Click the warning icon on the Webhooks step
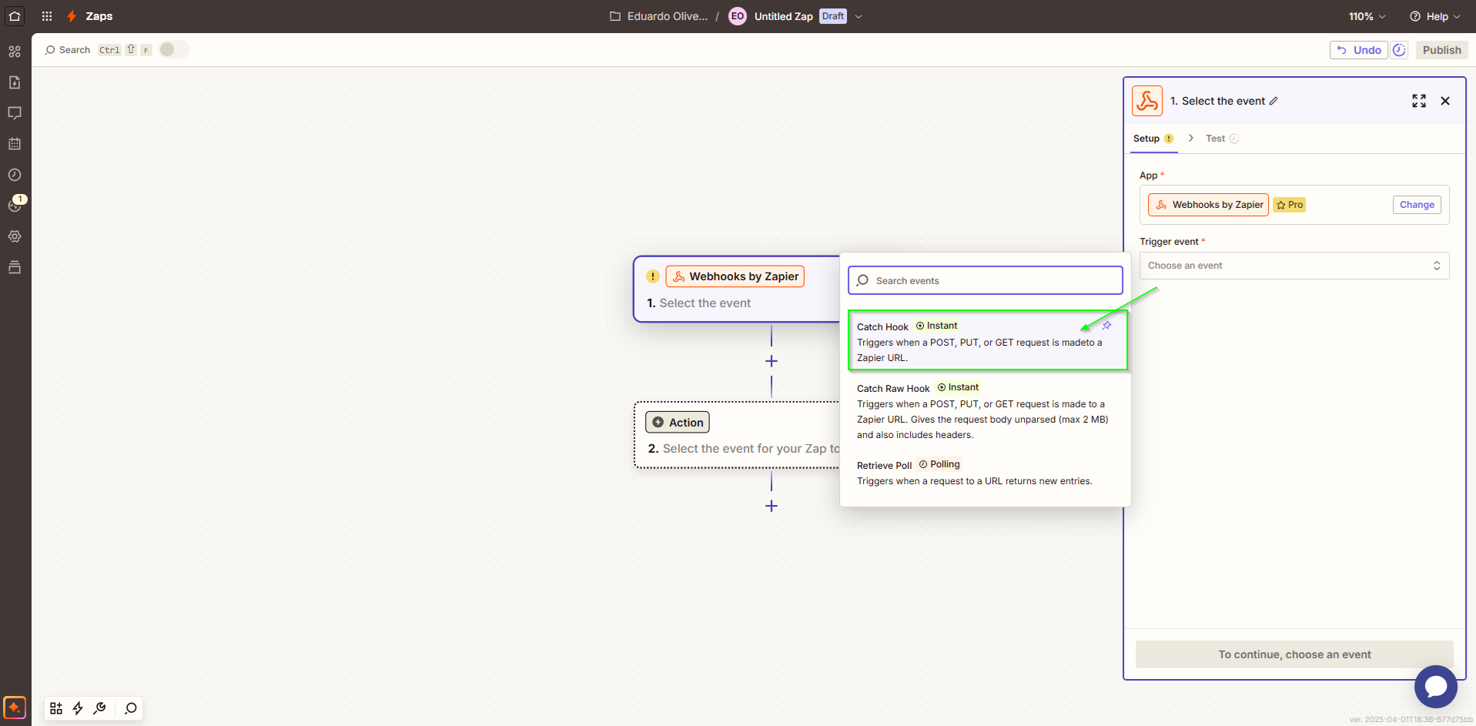1476x726 pixels. [653, 276]
